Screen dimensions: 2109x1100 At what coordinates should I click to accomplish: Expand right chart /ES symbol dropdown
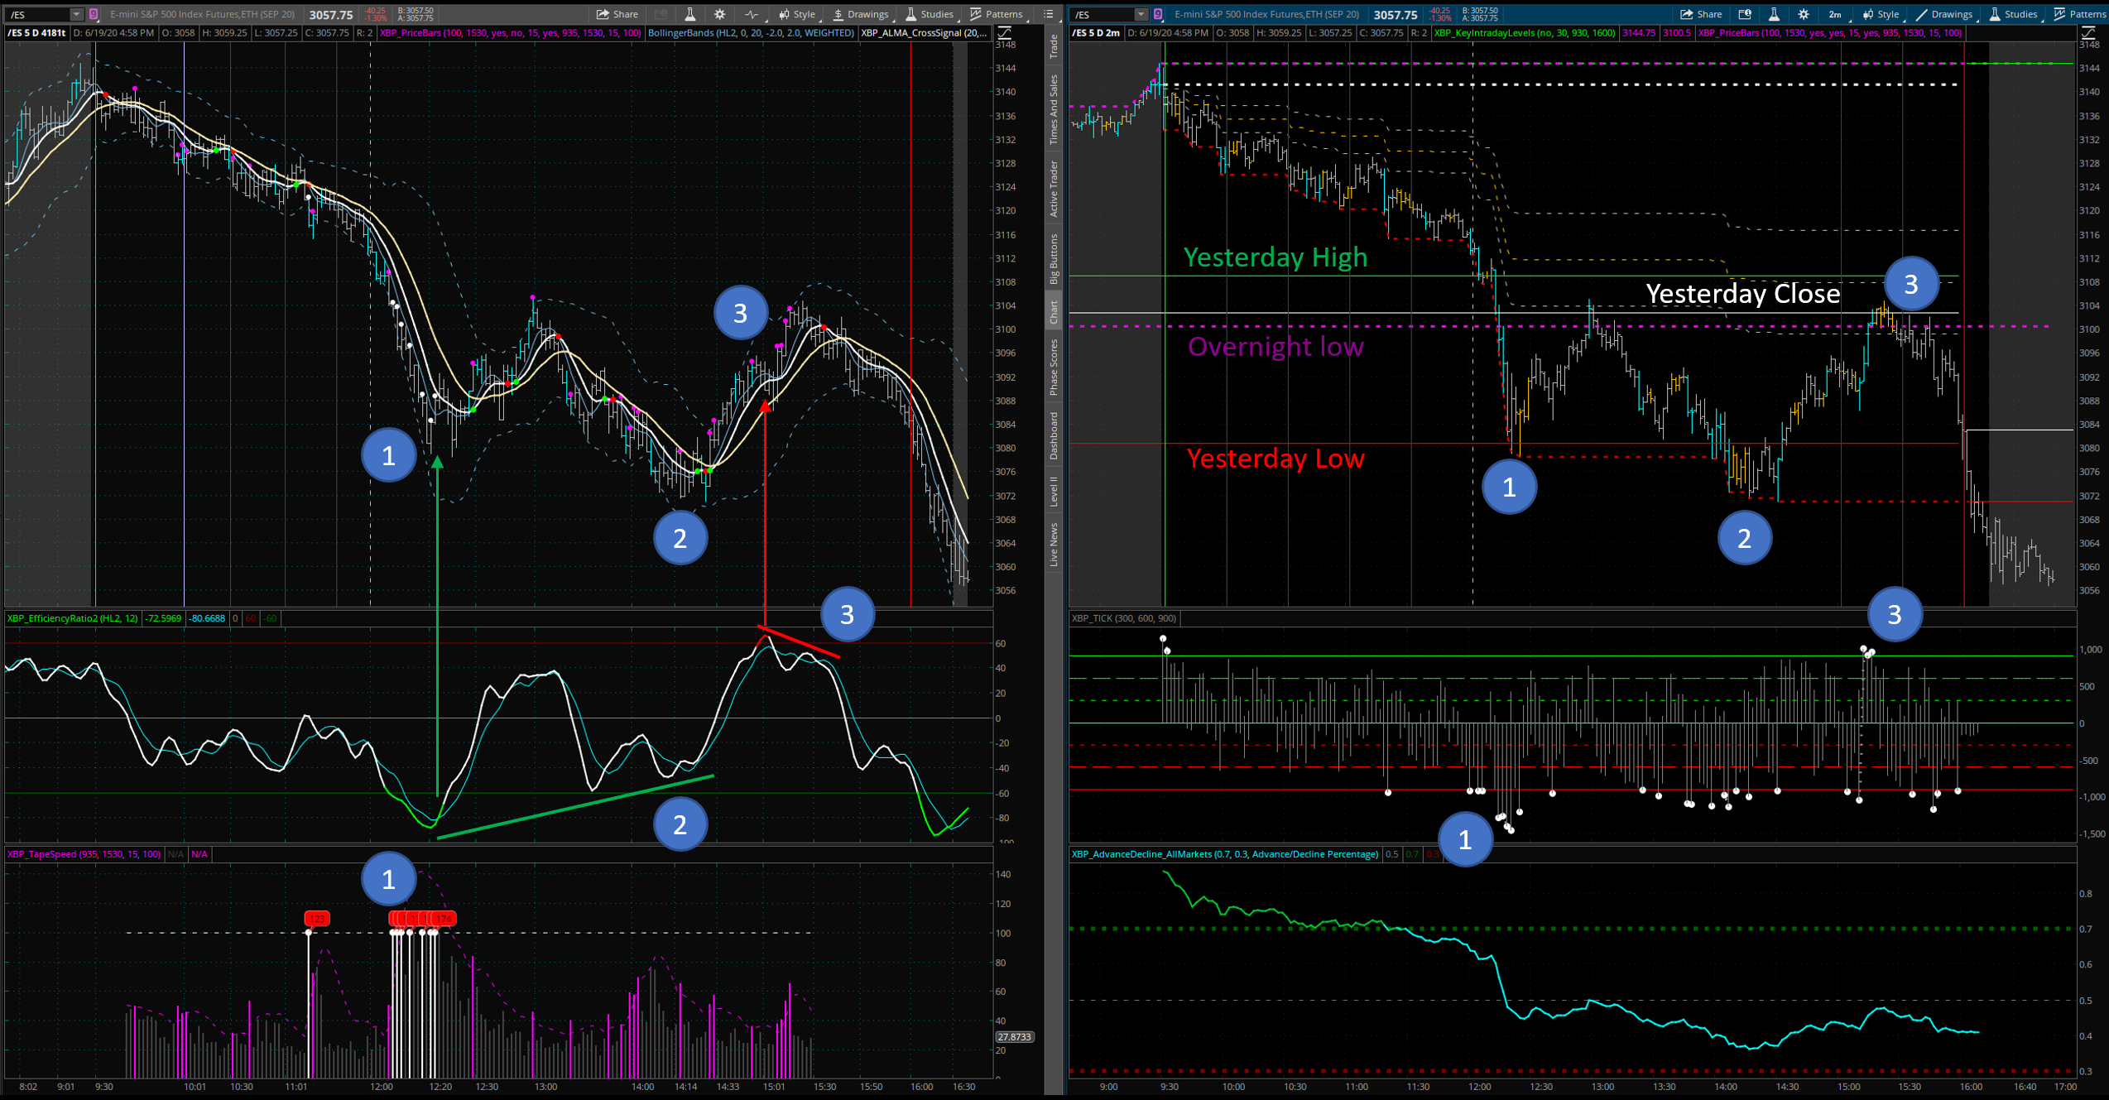(x=1141, y=14)
